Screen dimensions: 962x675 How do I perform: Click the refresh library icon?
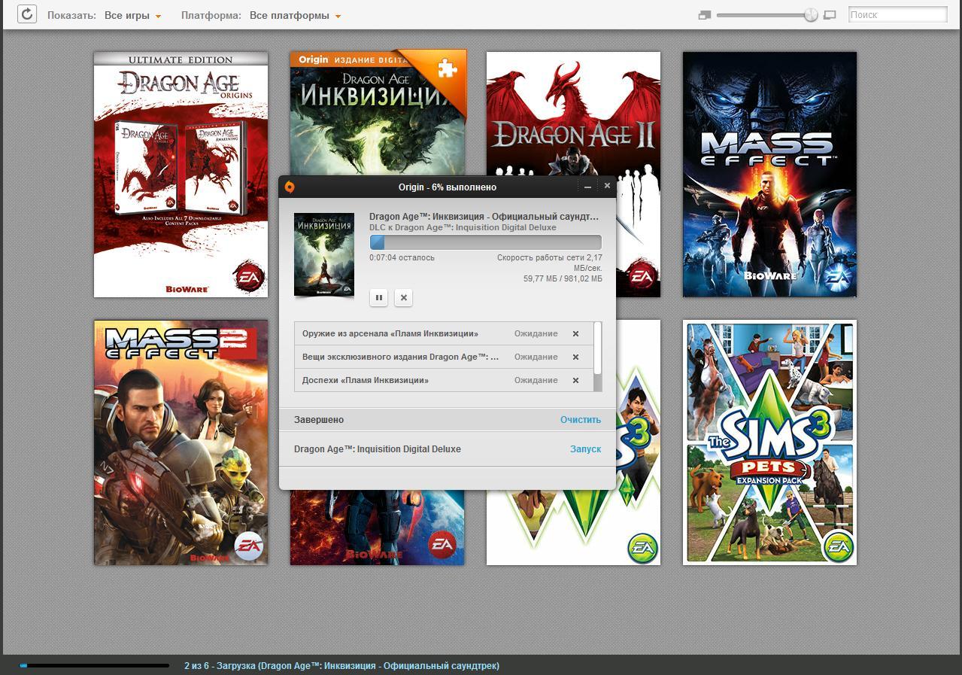pyautogui.click(x=27, y=14)
